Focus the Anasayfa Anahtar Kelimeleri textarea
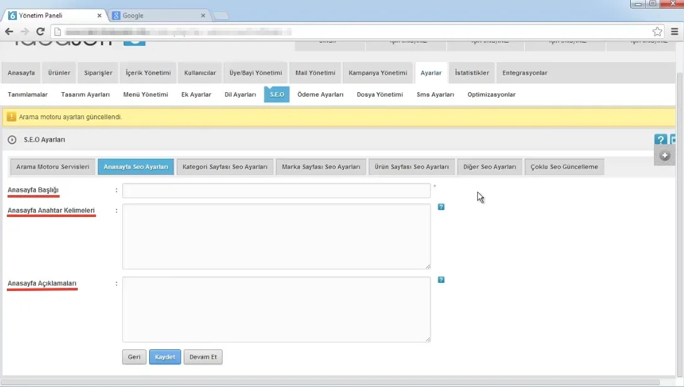Image resolution: width=684 pixels, height=387 pixels. [x=276, y=236]
